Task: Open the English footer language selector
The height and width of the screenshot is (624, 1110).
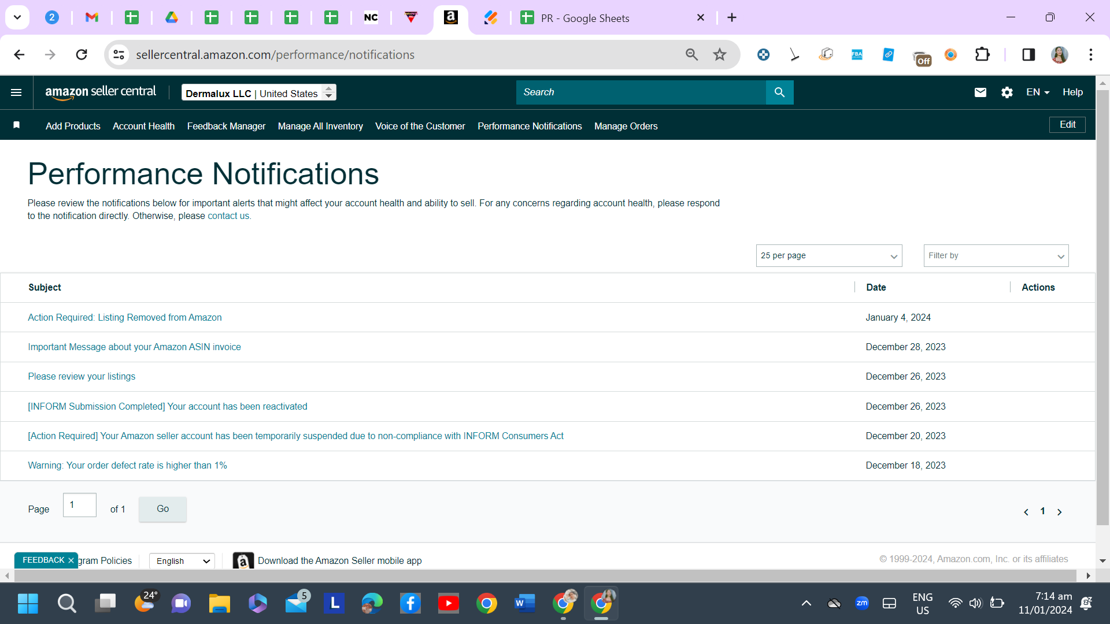Action: pos(182,560)
